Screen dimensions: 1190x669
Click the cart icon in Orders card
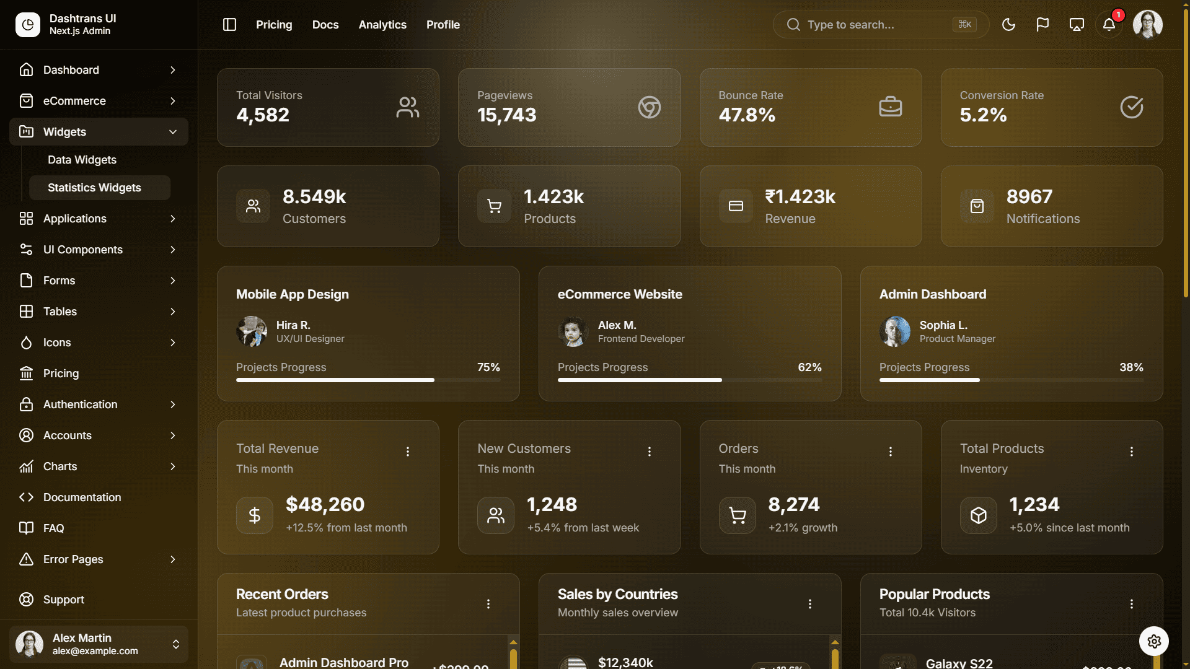tap(737, 515)
